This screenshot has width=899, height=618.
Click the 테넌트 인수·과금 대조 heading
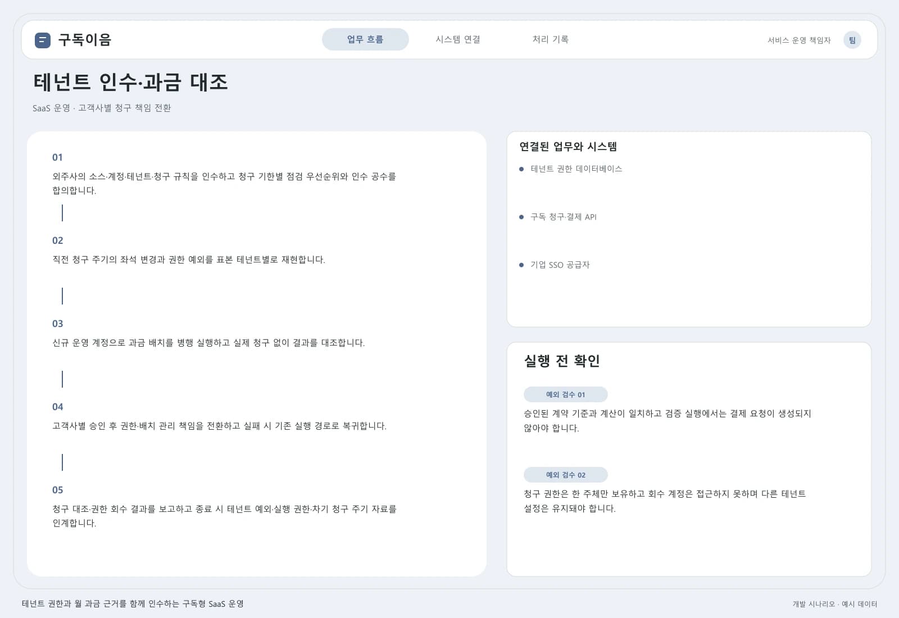pos(130,82)
